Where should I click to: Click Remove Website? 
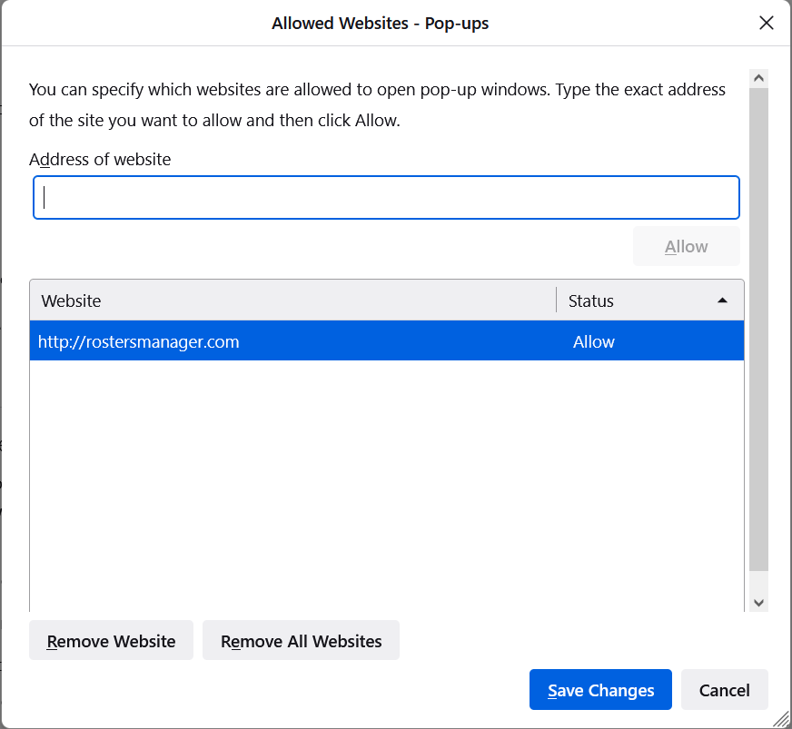[x=111, y=641]
